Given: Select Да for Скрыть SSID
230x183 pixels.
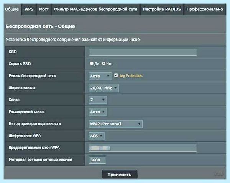Looking at the screenshot, I should click(92, 63).
